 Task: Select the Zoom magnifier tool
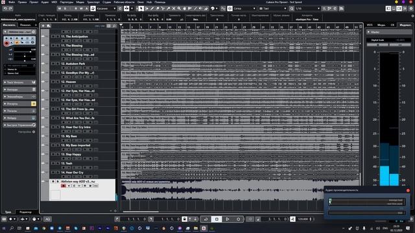point(179,8)
